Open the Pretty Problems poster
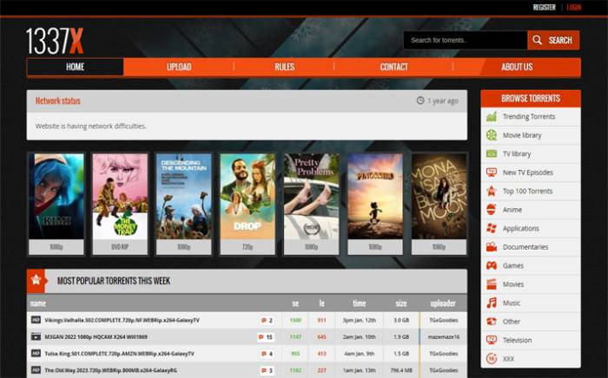 [311, 196]
